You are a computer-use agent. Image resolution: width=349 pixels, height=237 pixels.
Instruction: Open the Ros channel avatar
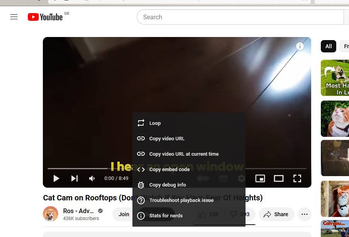(51, 214)
